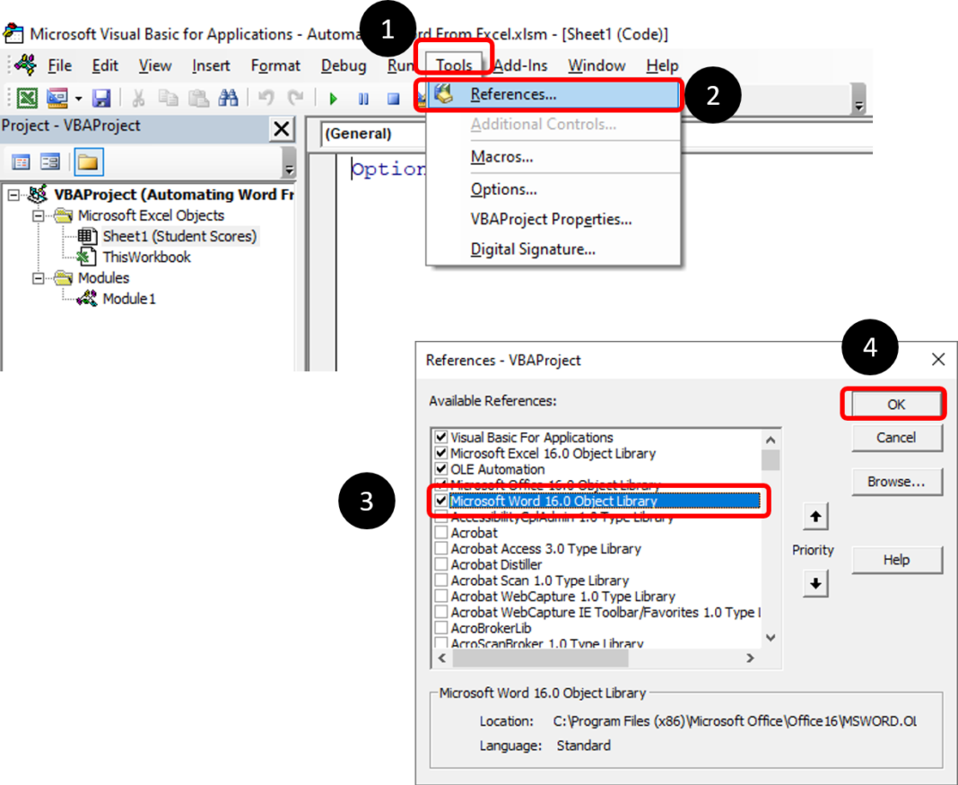The height and width of the screenshot is (785, 958).
Task: Click the Copy toolbar icon
Action: 168,98
